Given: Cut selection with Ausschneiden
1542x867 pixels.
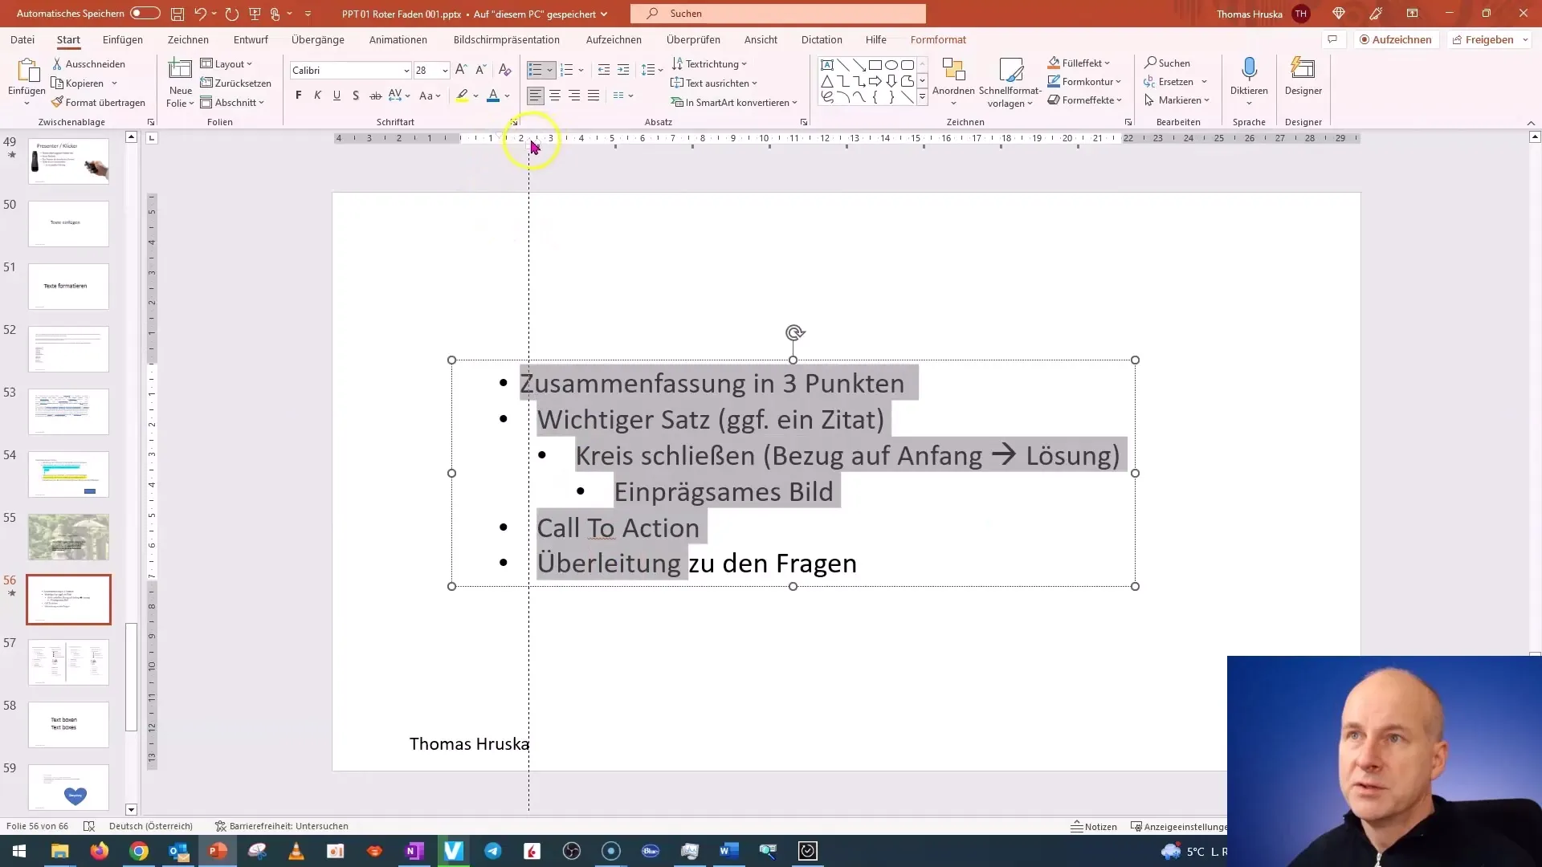Looking at the screenshot, I should point(88,64).
